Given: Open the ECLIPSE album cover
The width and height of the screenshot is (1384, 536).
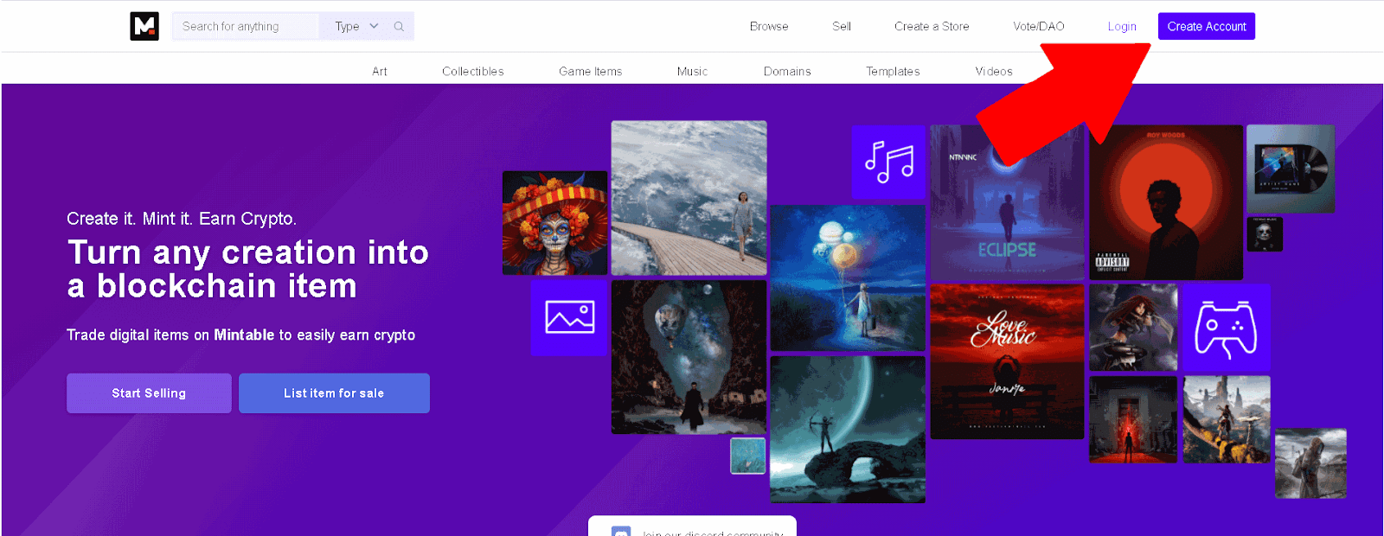Looking at the screenshot, I should tap(1007, 202).
